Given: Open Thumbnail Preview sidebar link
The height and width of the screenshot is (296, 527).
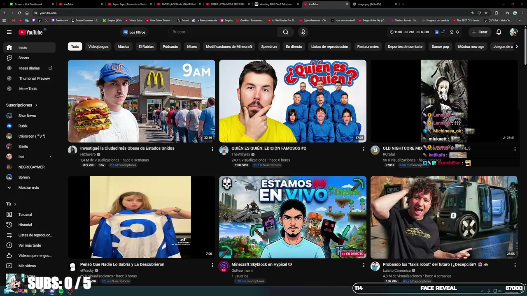Looking at the screenshot, I should (28, 79).
